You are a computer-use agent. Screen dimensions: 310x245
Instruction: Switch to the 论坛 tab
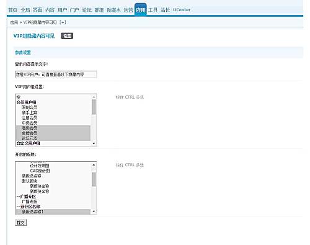coord(87,10)
